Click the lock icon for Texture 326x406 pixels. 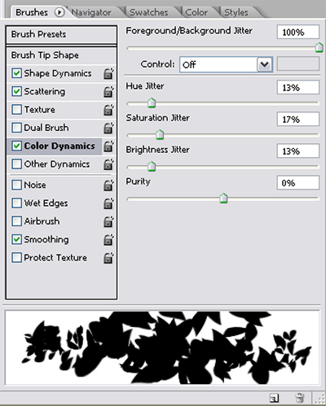[x=108, y=110]
